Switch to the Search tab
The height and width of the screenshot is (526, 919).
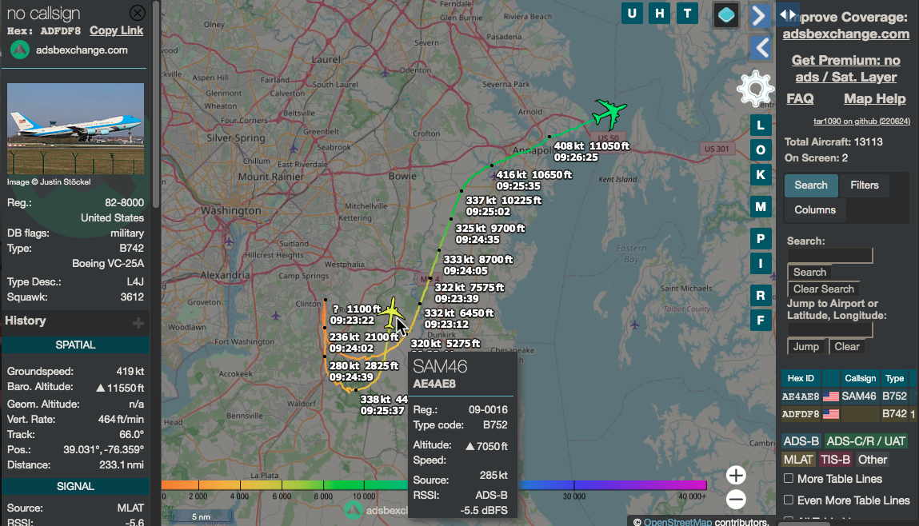point(811,185)
